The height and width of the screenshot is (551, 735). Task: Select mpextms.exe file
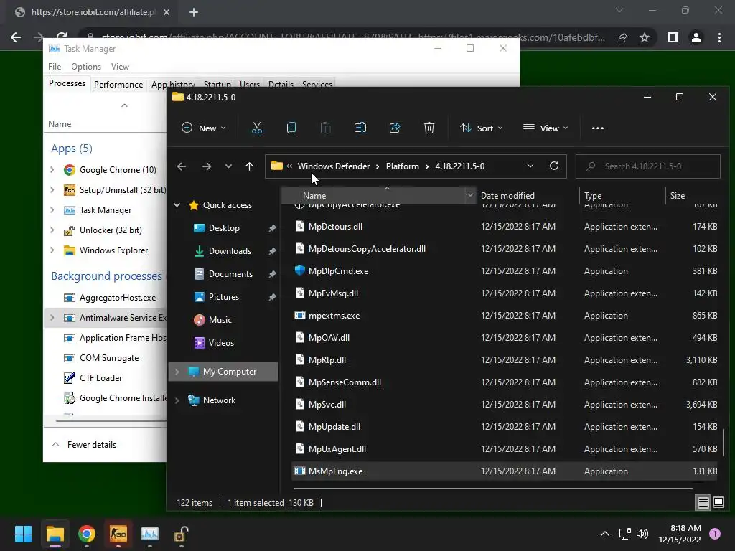pyautogui.click(x=505, y=316)
